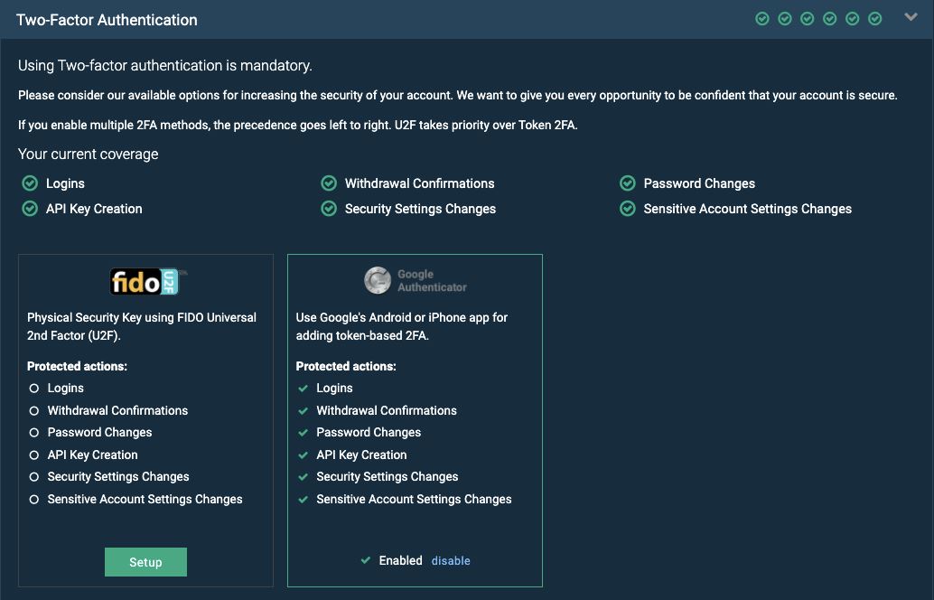Click check icon beside Sensitive Account Settings Changes coverage
The width and height of the screenshot is (934, 600).
(628, 209)
